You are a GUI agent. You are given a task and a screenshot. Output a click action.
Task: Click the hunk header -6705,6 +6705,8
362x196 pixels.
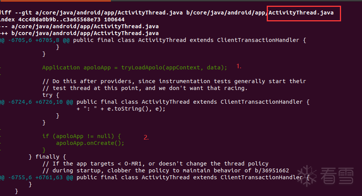(x=34, y=40)
